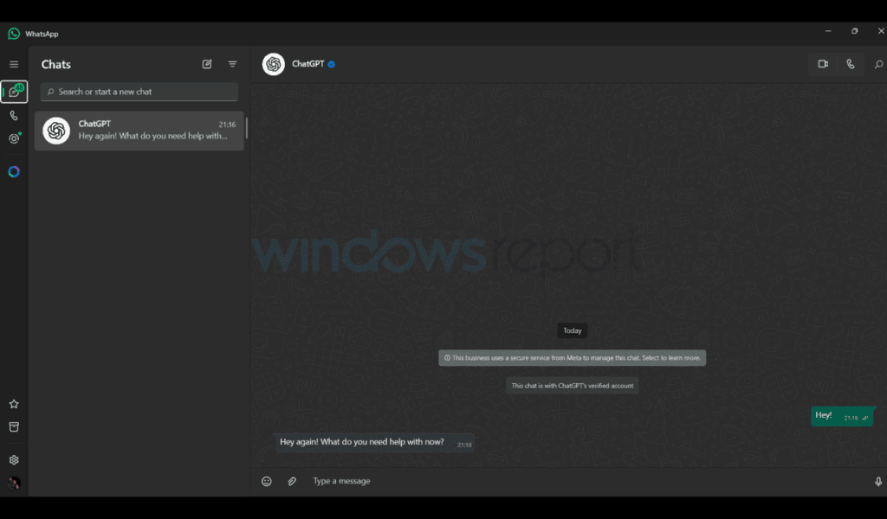Restore down the WhatsApp window
The image size is (887, 519).
854,31
